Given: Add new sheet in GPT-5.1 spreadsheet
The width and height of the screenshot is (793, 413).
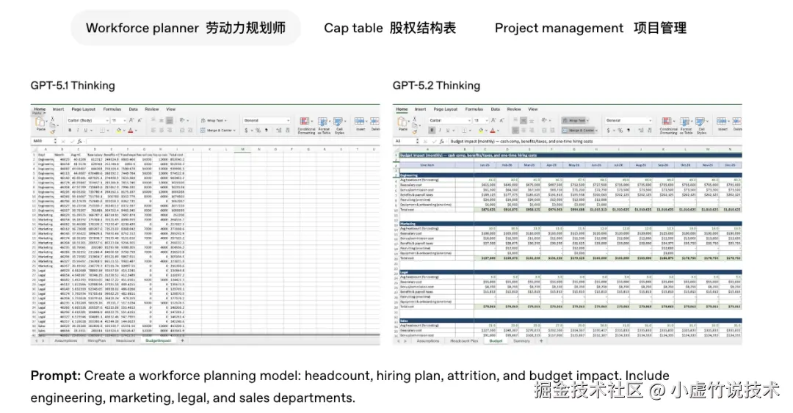Looking at the screenshot, I should click(183, 340).
